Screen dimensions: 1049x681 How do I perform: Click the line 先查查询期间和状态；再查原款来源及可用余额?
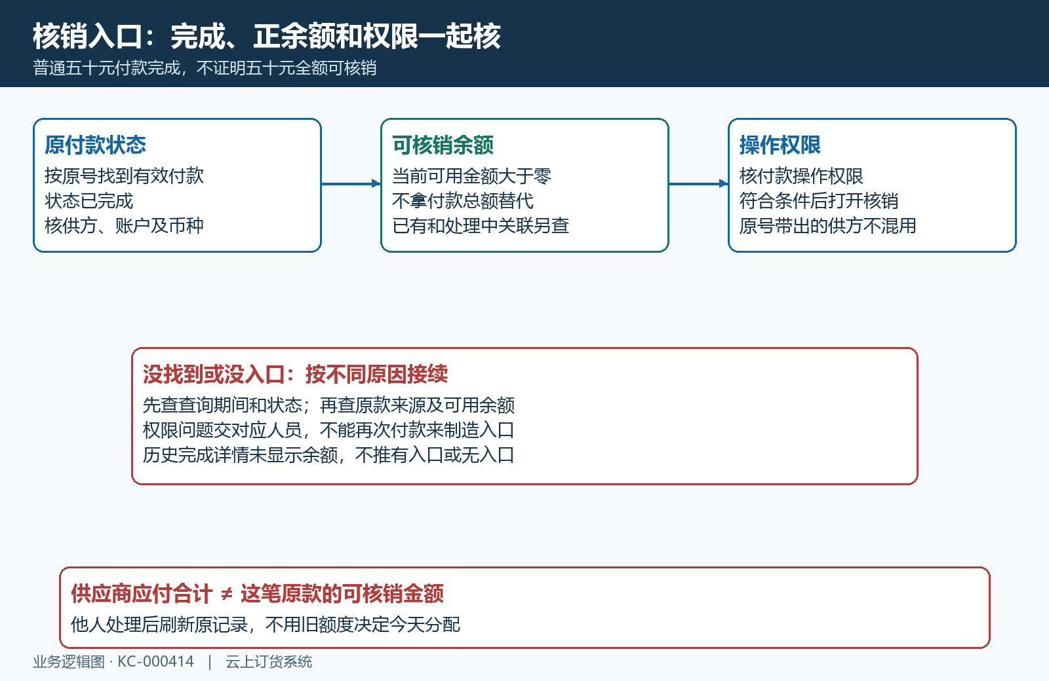click(x=328, y=405)
